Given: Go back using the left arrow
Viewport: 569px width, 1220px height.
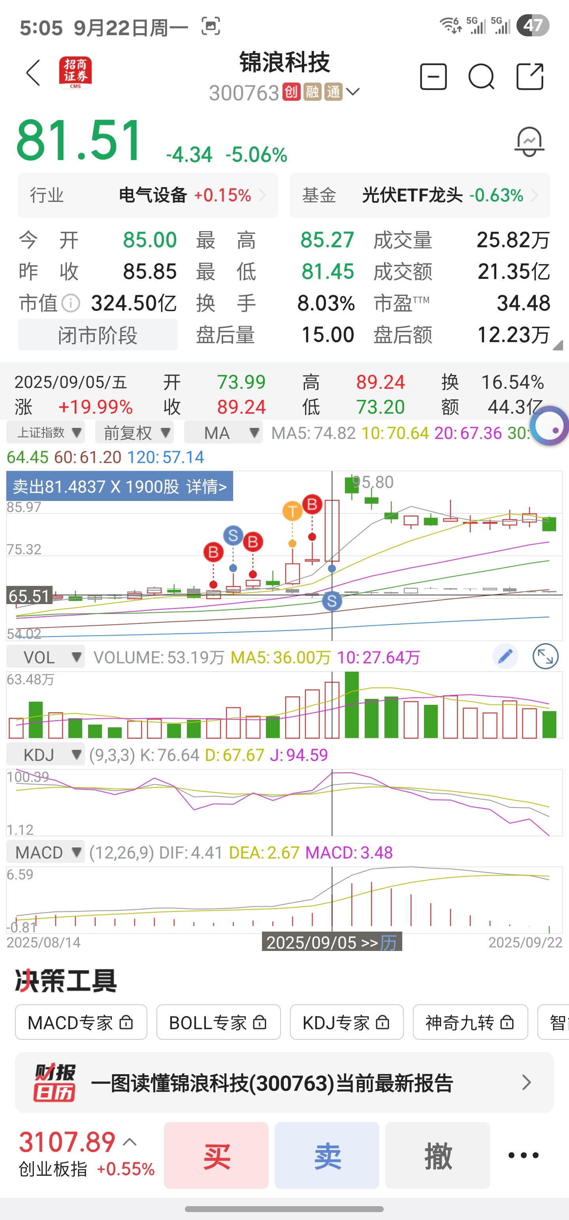Looking at the screenshot, I should (33, 73).
